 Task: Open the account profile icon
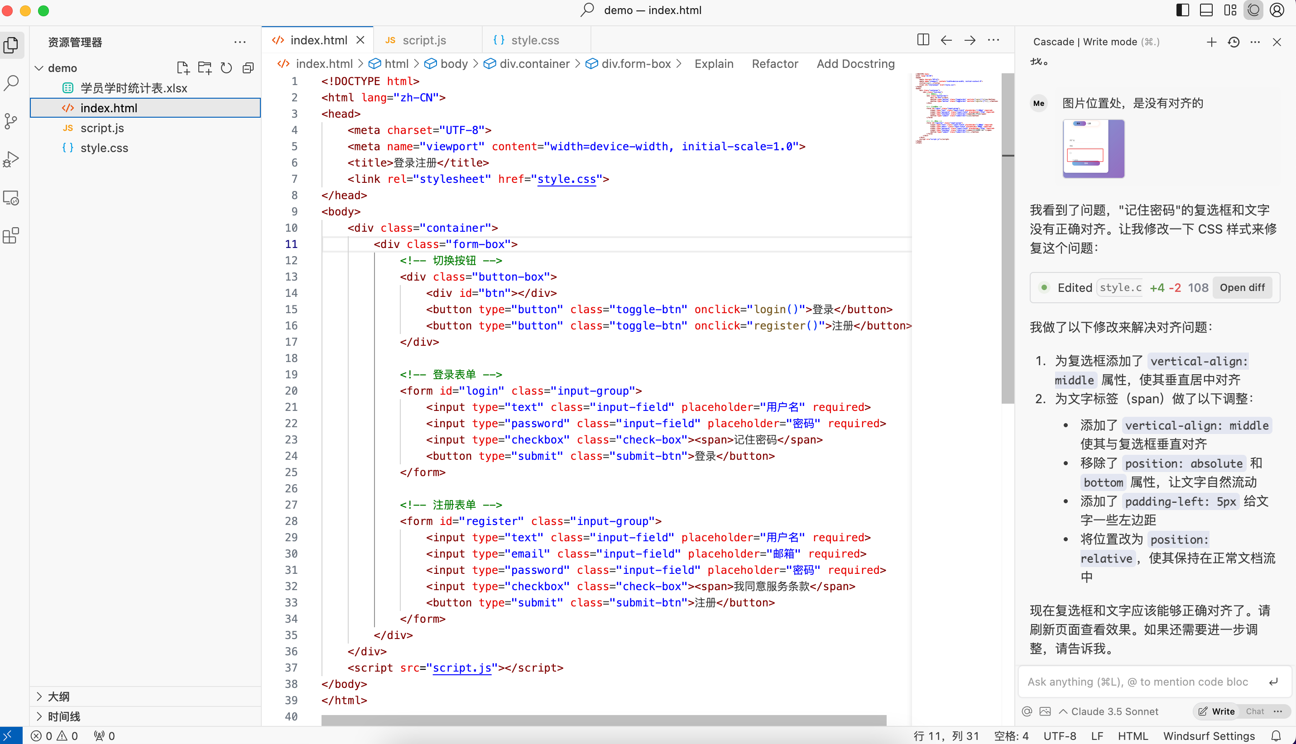click(x=1277, y=10)
